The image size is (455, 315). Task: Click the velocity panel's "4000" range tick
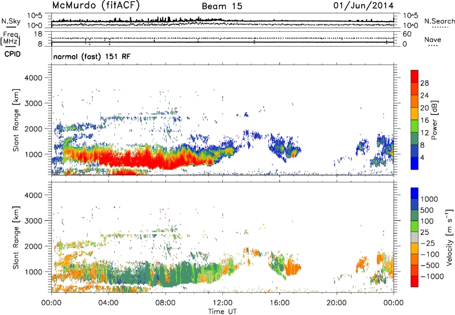[33, 195]
